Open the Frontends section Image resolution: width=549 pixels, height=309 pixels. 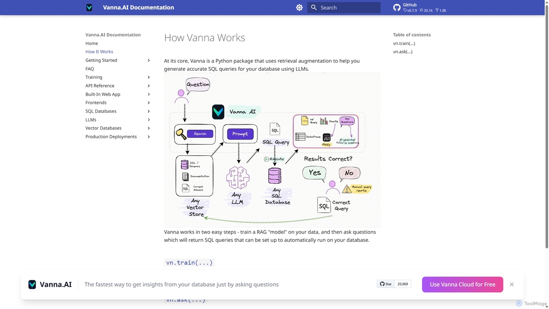pos(96,103)
